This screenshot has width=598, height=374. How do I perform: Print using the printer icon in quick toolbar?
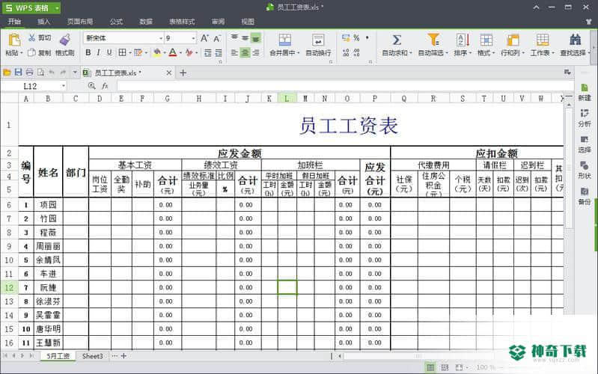(x=29, y=73)
